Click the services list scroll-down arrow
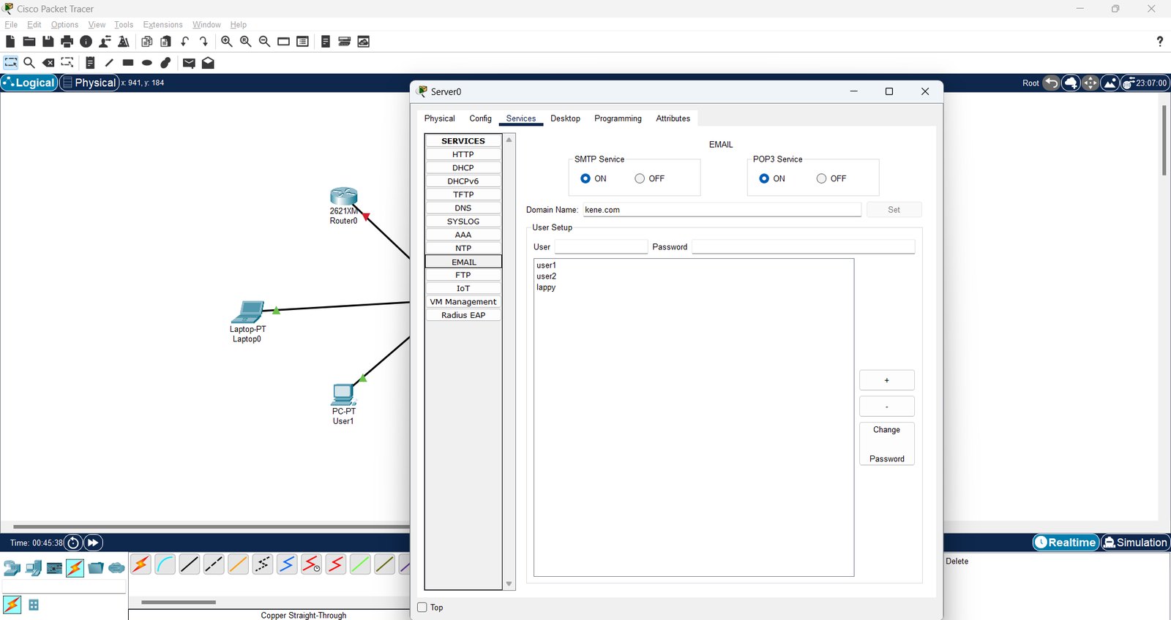Screen dimensions: 1171x620 point(509,584)
